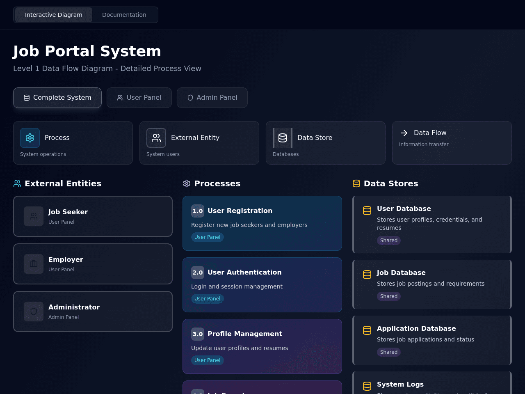This screenshot has width=525, height=394.
Task: Click the Employer briefcase icon
Action: point(34,264)
